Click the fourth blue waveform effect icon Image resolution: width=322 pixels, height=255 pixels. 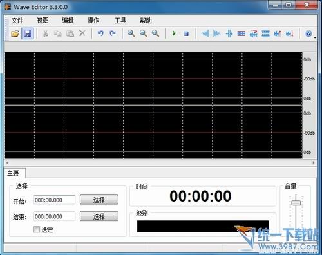point(241,33)
